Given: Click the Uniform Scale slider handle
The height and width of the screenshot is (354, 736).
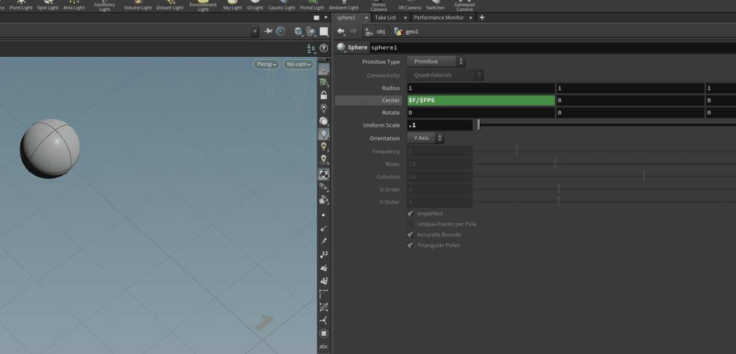Looking at the screenshot, I should (x=478, y=125).
